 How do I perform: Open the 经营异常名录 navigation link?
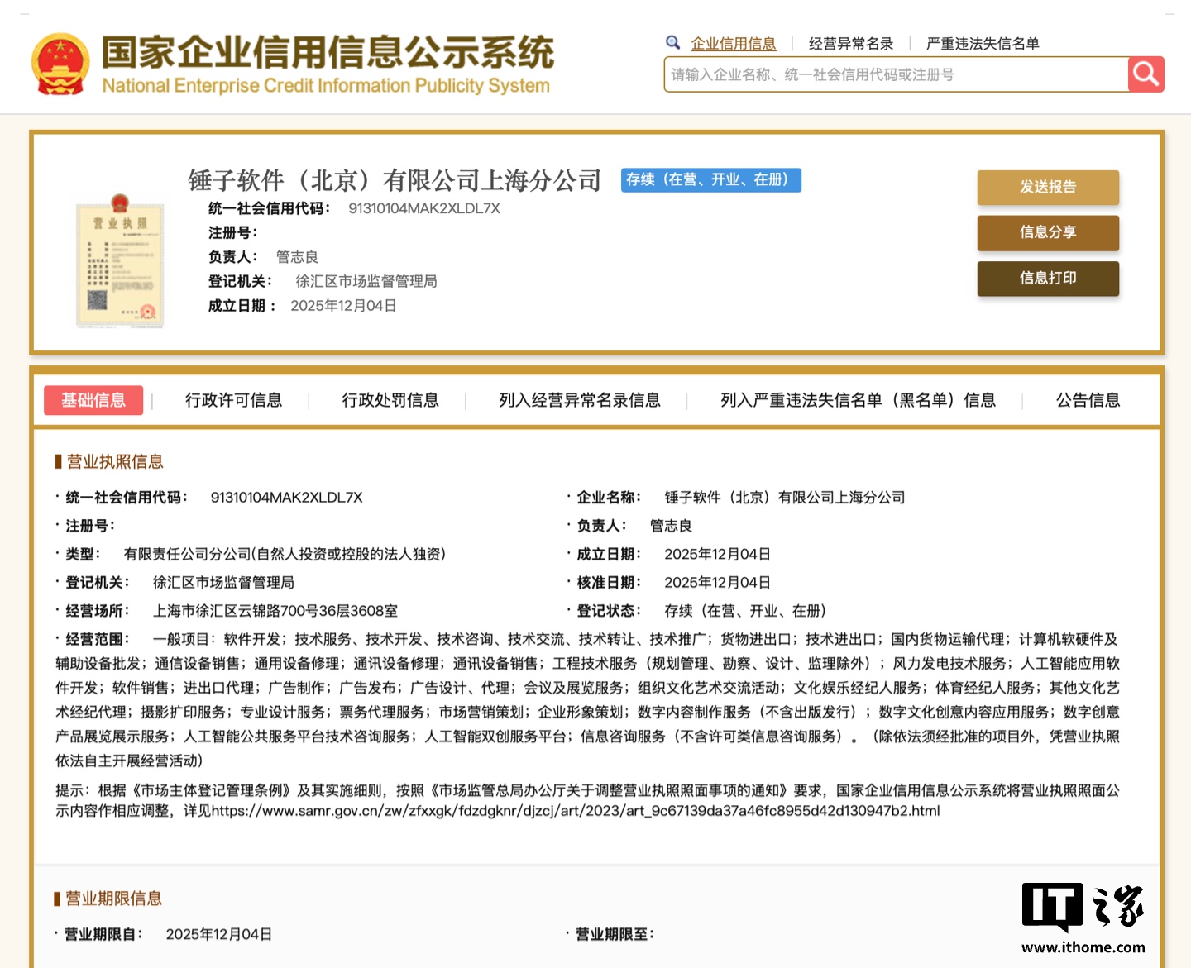pos(851,42)
